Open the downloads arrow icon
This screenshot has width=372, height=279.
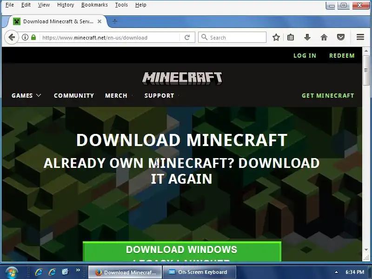pos(307,37)
